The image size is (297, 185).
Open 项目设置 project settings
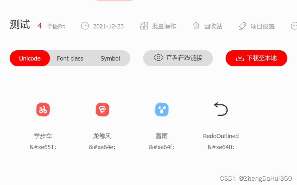coord(262,26)
